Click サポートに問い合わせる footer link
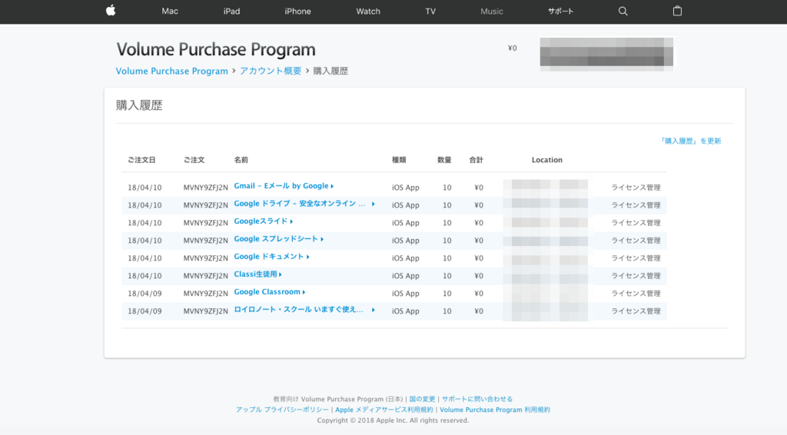The width and height of the screenshot is (787, 435). click(477, 400)
